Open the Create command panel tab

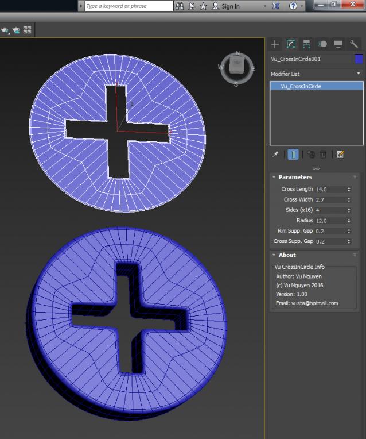click(275, 44)
